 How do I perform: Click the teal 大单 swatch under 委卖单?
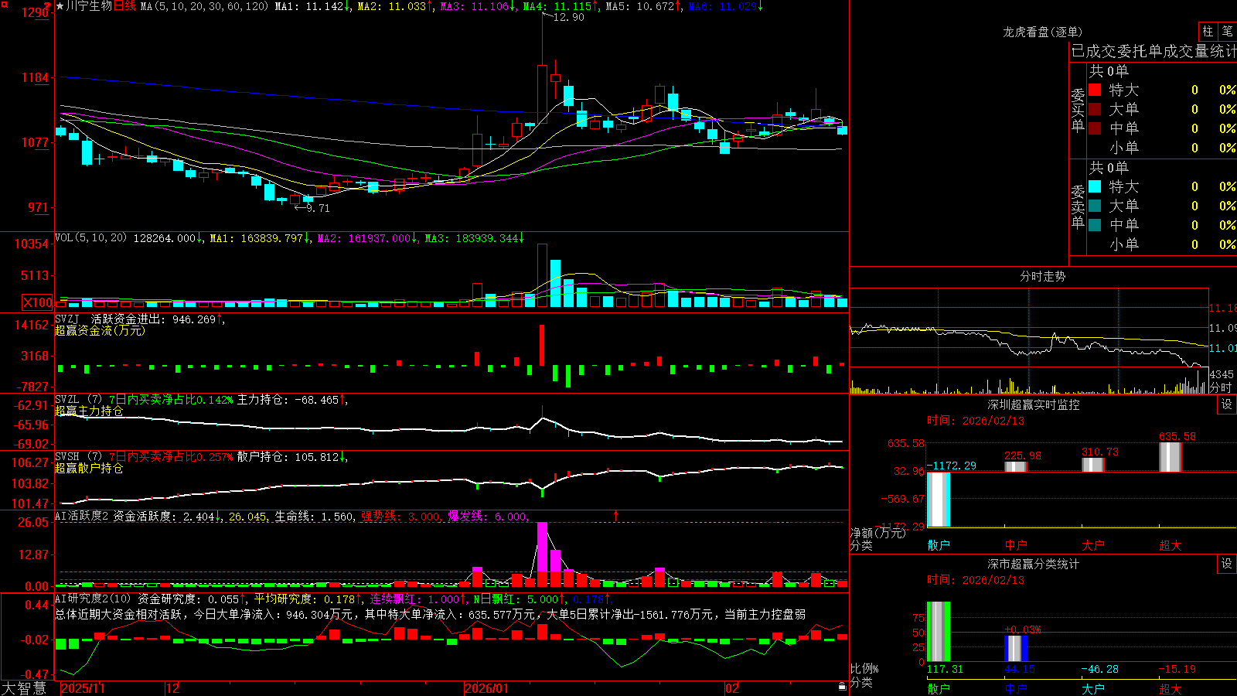(1095, 206)
